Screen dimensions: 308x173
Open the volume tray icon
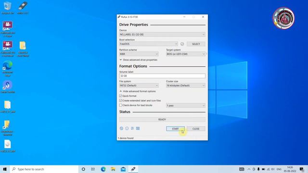[x=273, y=169]
